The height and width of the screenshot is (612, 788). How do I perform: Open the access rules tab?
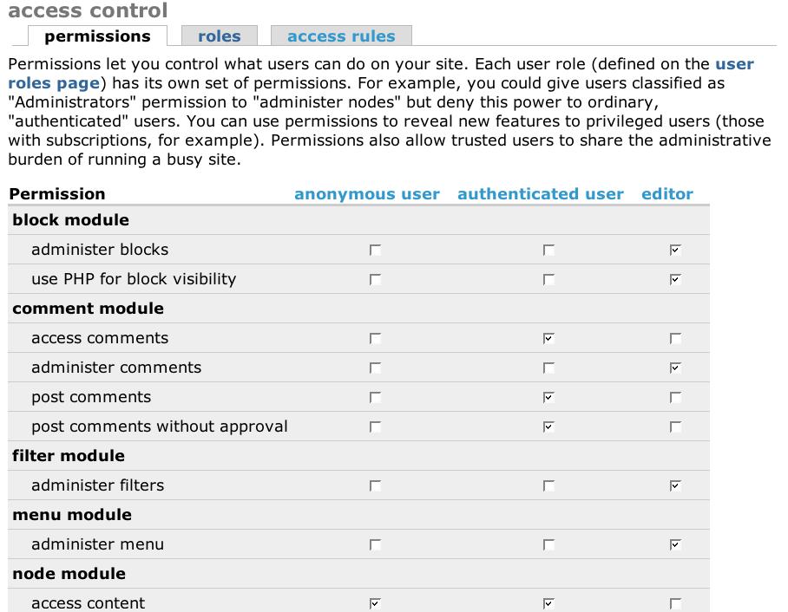pyautogui.click(x=340, y=36)
